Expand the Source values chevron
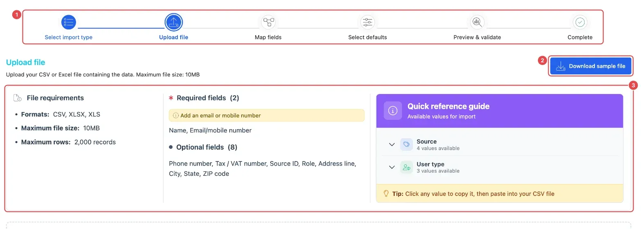Image resolution: width=641 pixels, height=229 pixels. point(392,144)
